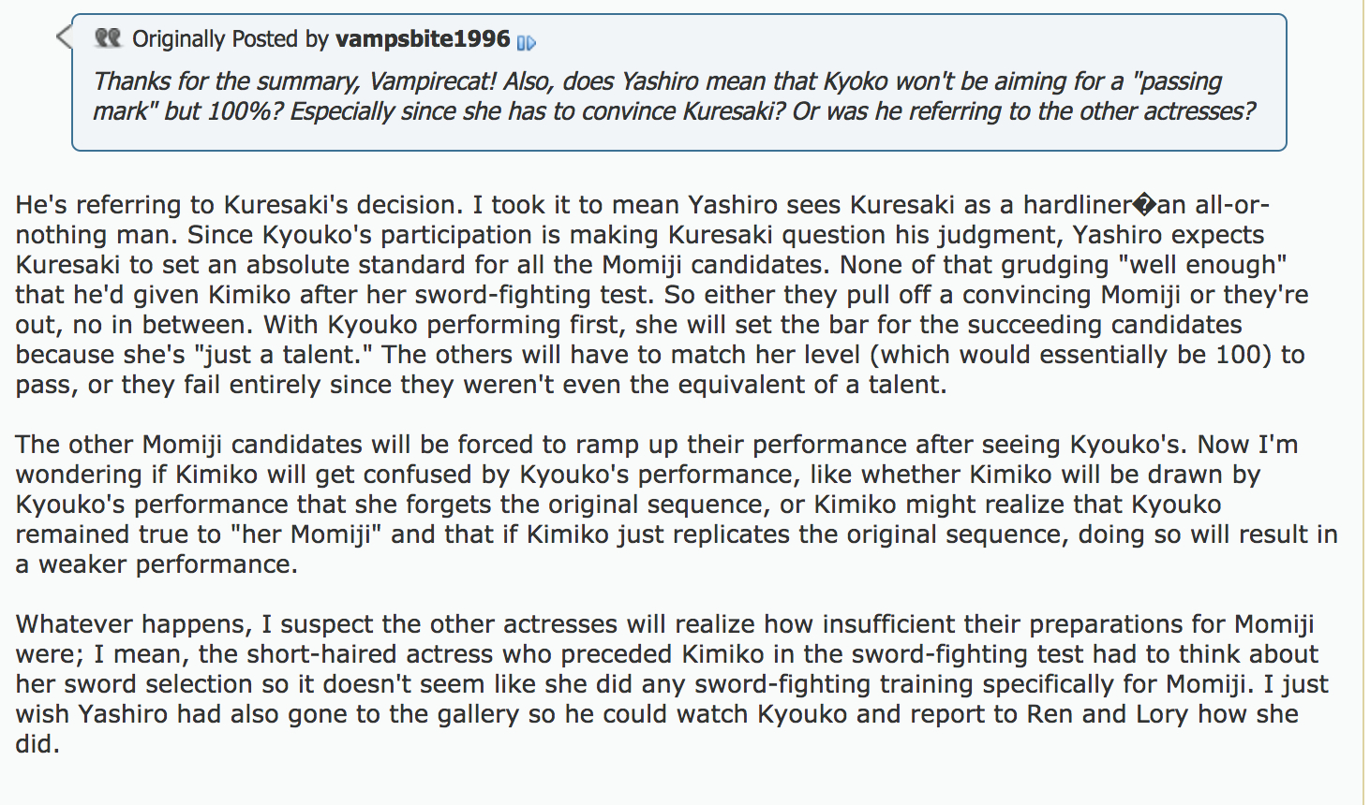The width and height of the screenshot is (1370, 805).
Task: Click the quote box's left pointer arrow
Action: coord(64,37)
